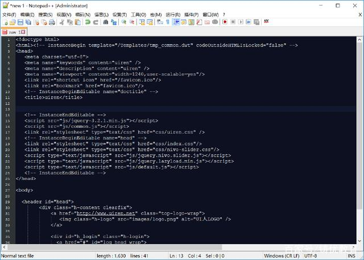Open the 语言(L) Language menu

[101, 15]
